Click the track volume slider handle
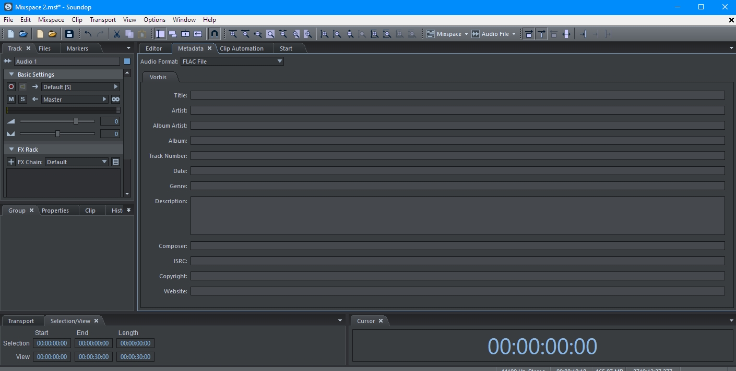 tap(76, 121)
